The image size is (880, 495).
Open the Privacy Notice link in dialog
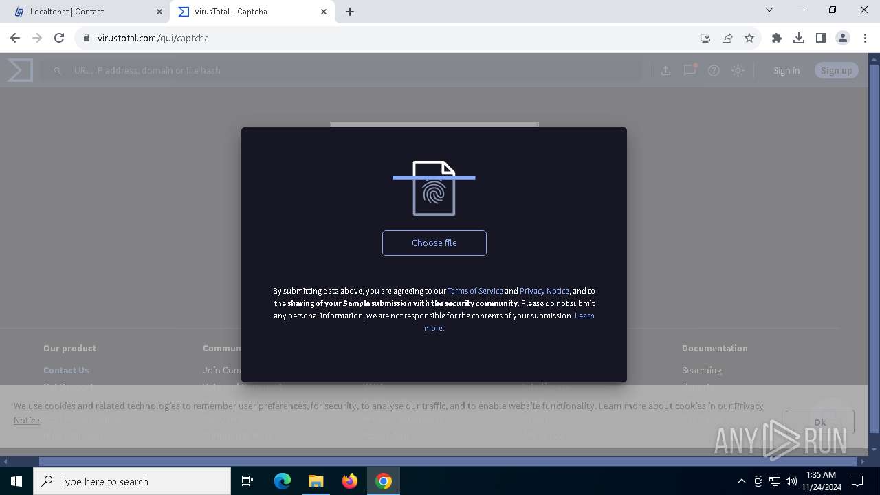(x=544, y=291)
